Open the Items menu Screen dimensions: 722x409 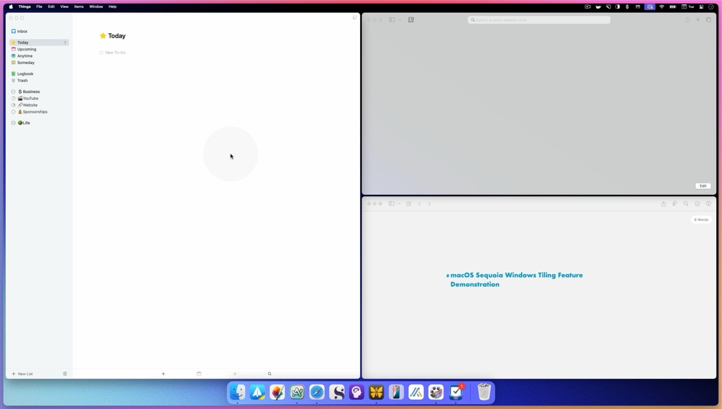(78, 7)
